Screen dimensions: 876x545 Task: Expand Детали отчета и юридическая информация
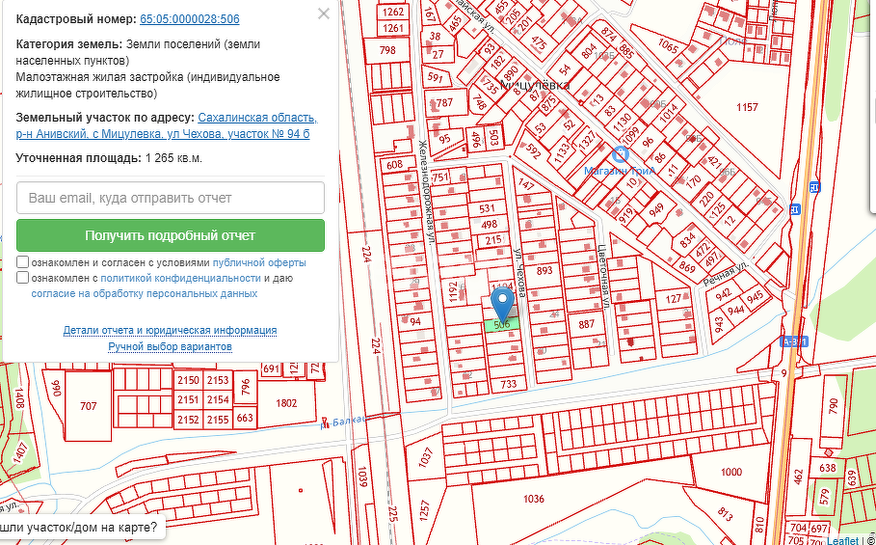pyautogui.click(x=170, y=330)
